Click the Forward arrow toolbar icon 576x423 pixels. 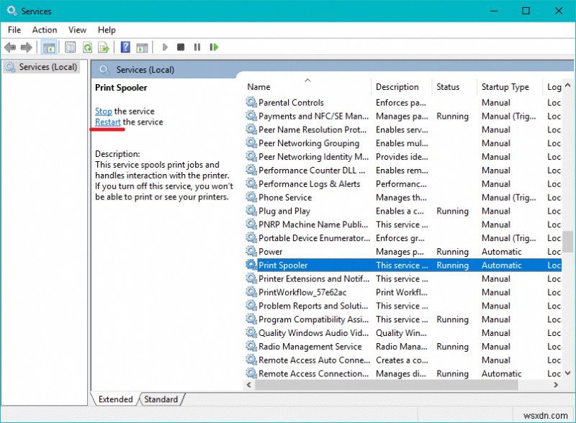tap(27, 47)
